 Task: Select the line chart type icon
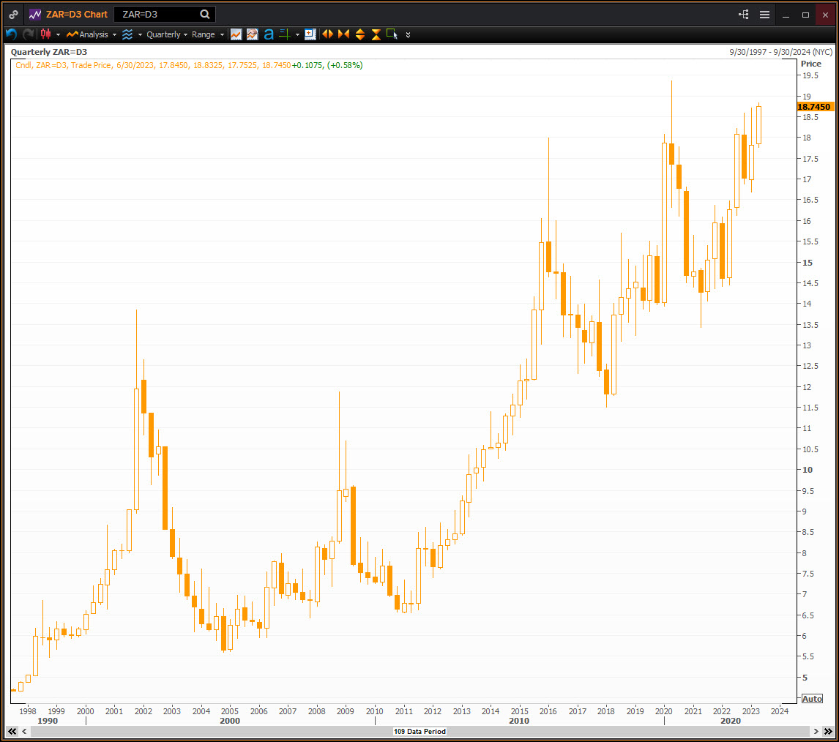pyautogui.click(x=235, y=34)
